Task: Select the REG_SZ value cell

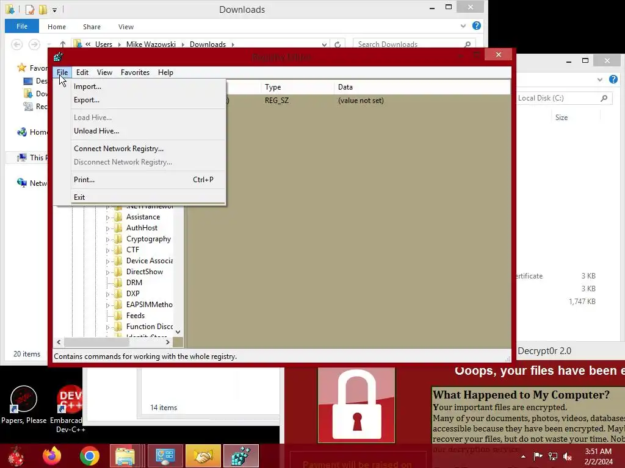Action: click(276, 101)
